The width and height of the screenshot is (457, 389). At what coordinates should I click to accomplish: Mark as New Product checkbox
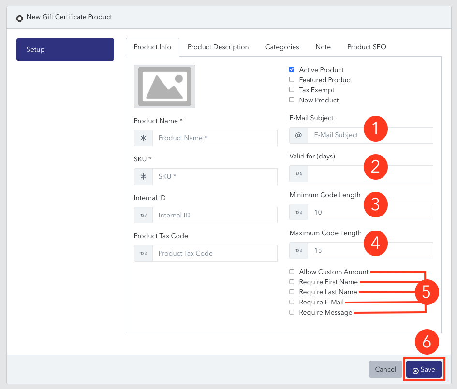292,100
